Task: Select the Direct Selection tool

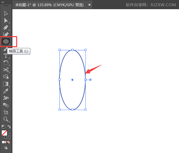Action: [x=6, y=21]
